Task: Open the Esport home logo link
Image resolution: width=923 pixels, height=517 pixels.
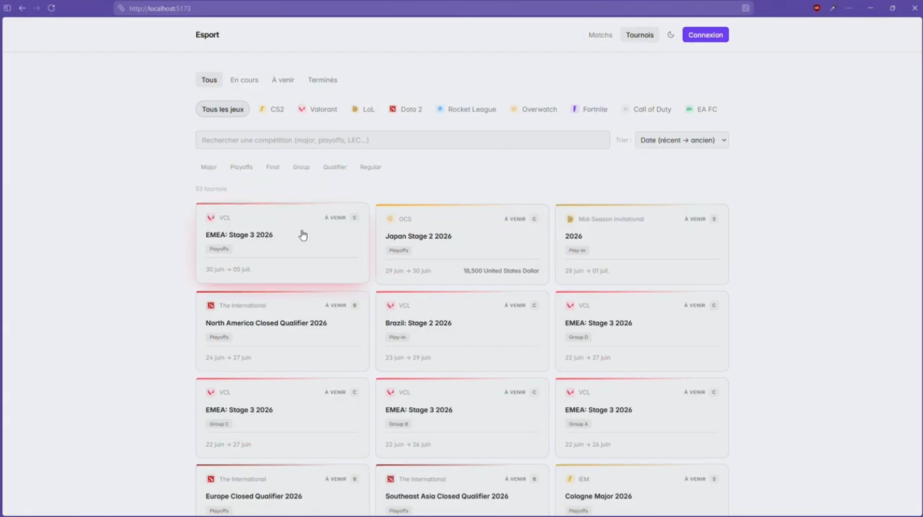Action: (x=207, y=35)
